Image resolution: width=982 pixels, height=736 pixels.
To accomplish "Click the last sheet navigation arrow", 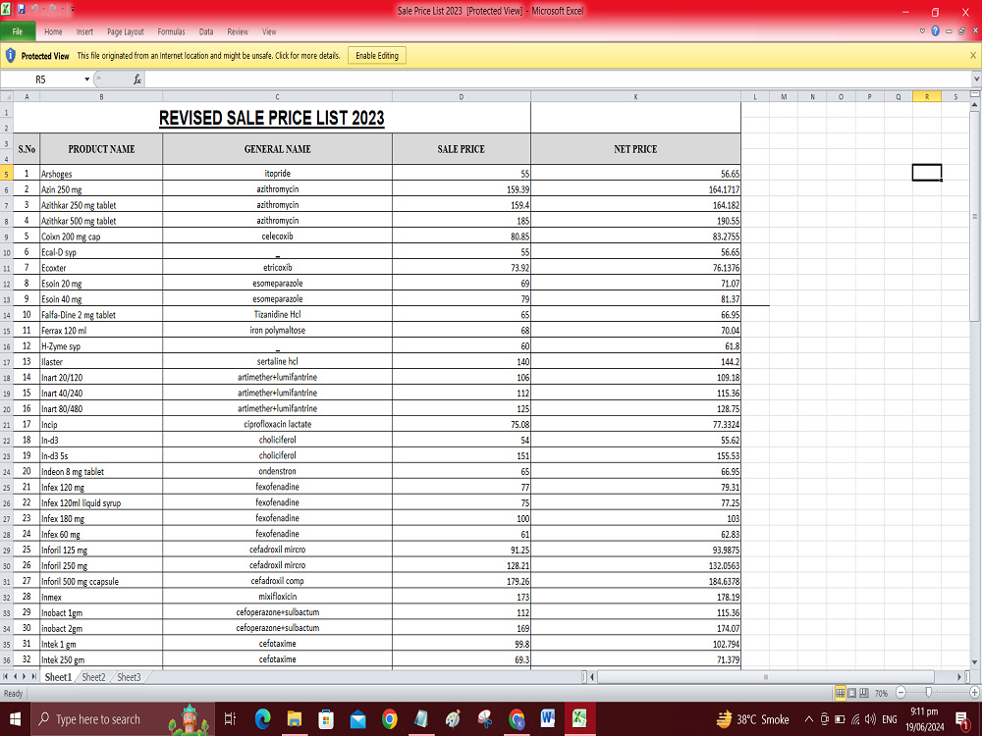I will (33, 676).
